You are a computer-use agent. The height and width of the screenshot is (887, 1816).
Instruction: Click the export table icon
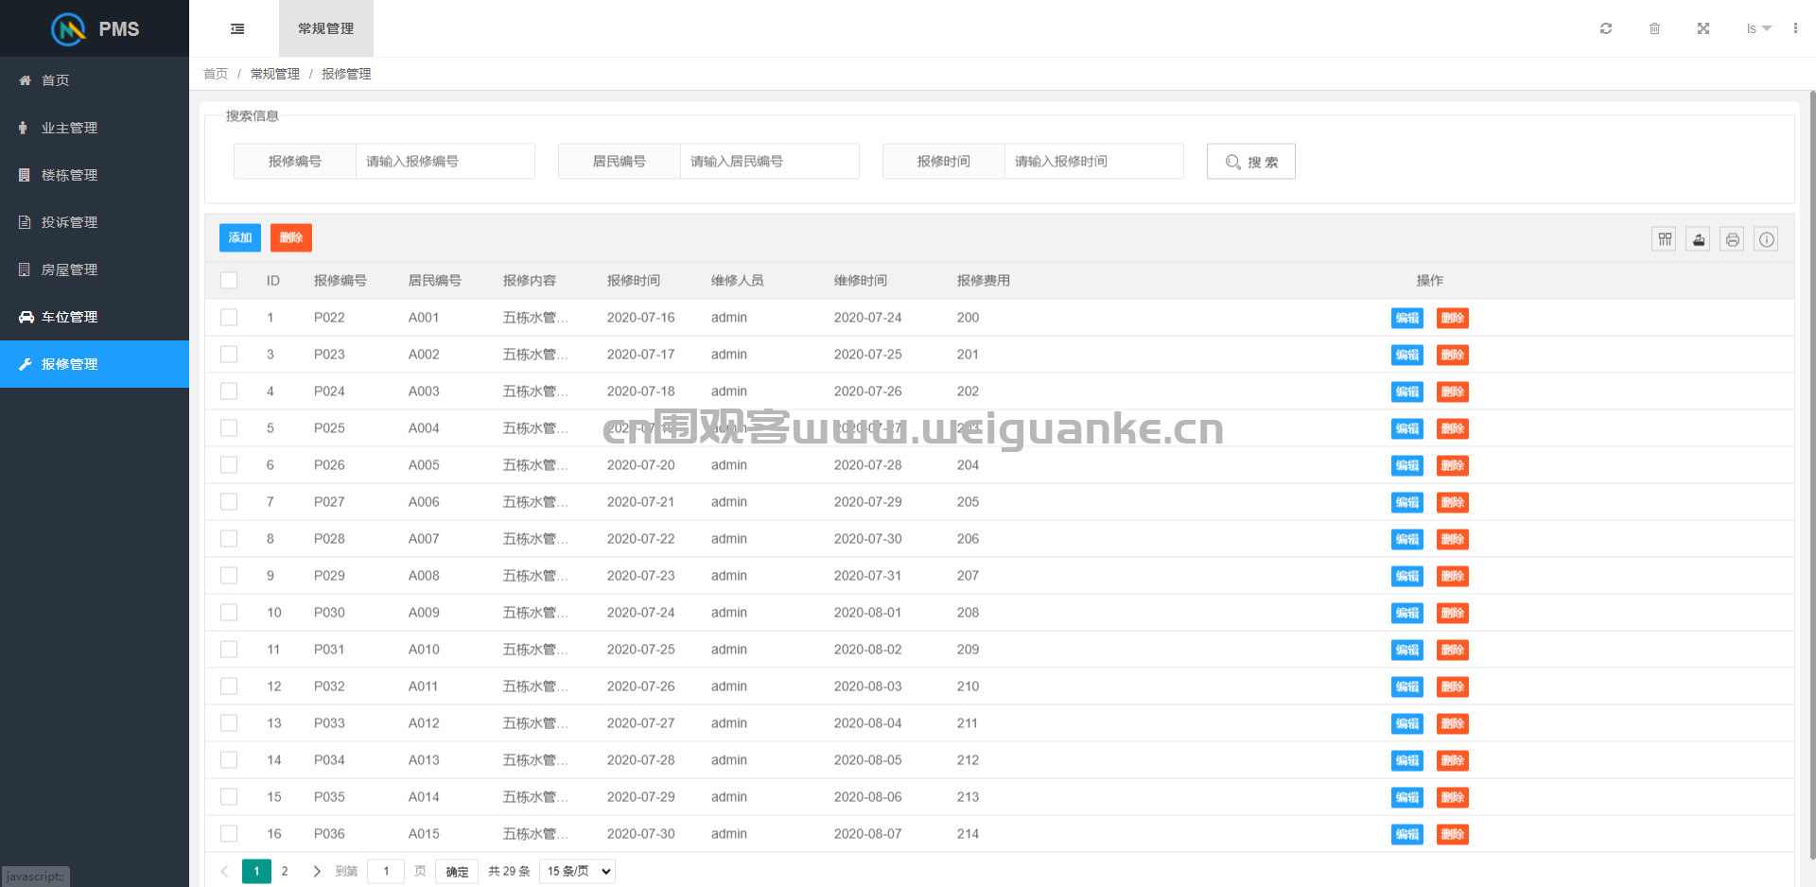click(x=1699, y=239)
